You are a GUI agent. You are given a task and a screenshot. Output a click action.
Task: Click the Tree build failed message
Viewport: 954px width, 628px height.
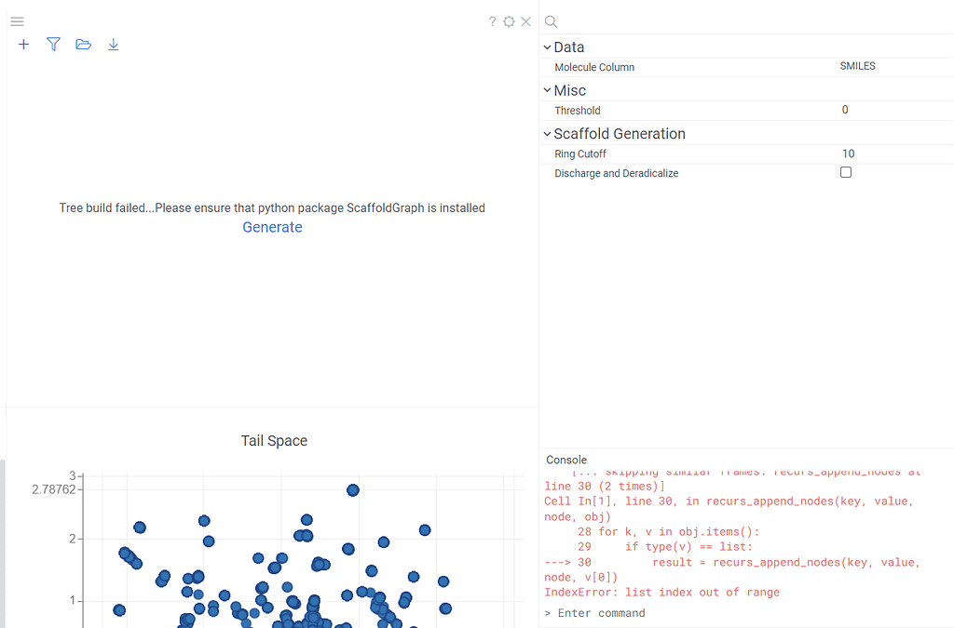click(x=272, y=207)
